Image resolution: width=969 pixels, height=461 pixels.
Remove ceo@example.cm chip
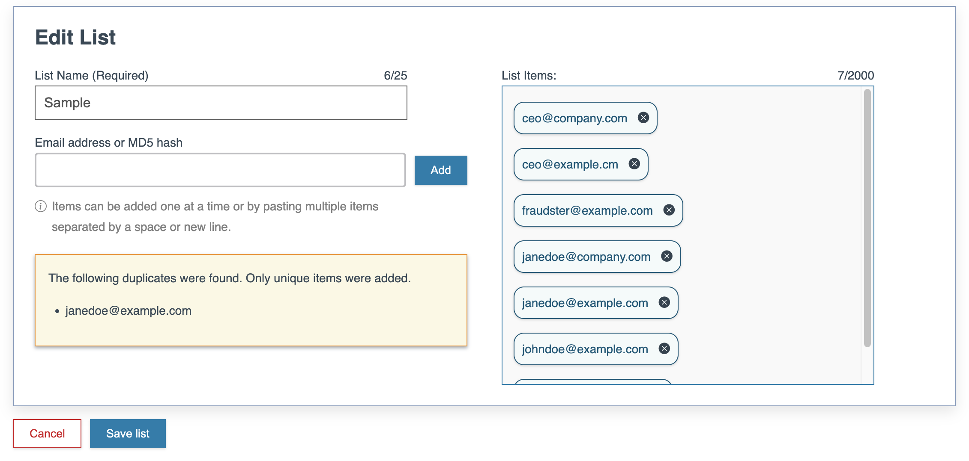click(634, 164)
